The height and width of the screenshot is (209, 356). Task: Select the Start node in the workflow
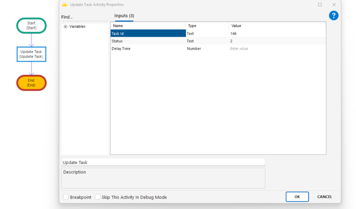pos(31,25)
